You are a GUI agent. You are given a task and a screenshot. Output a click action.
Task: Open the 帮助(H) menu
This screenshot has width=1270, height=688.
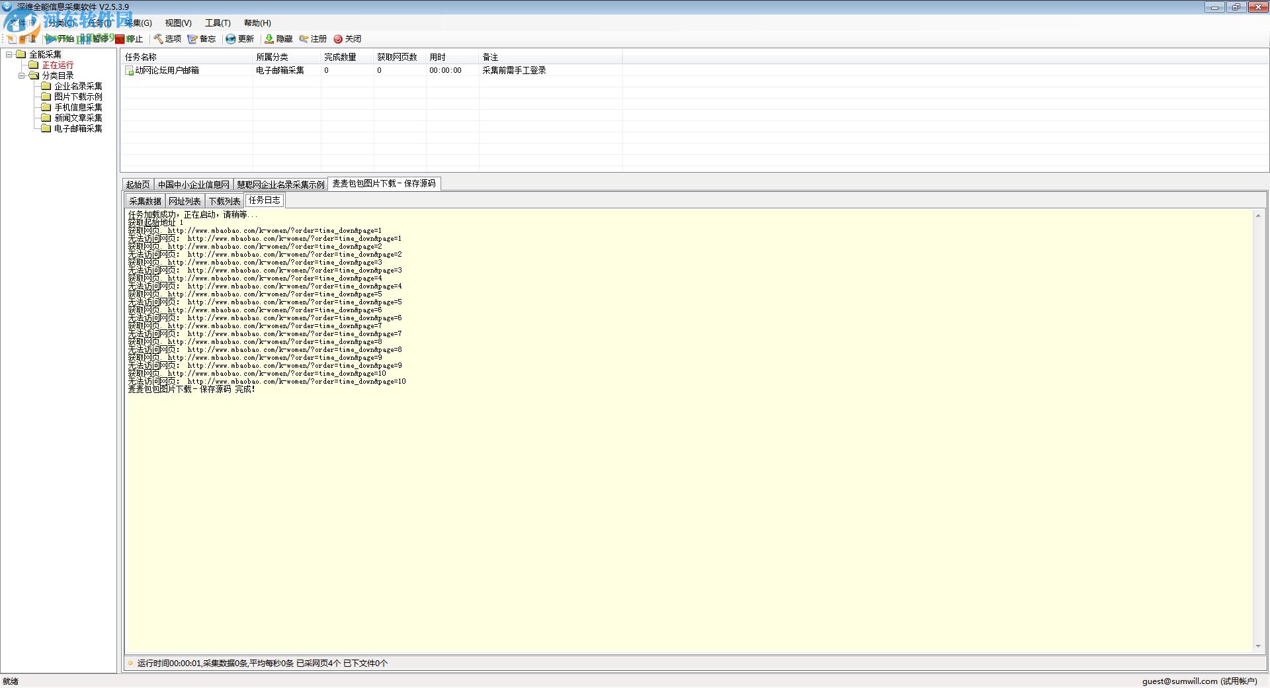click(x=257, y=22)
